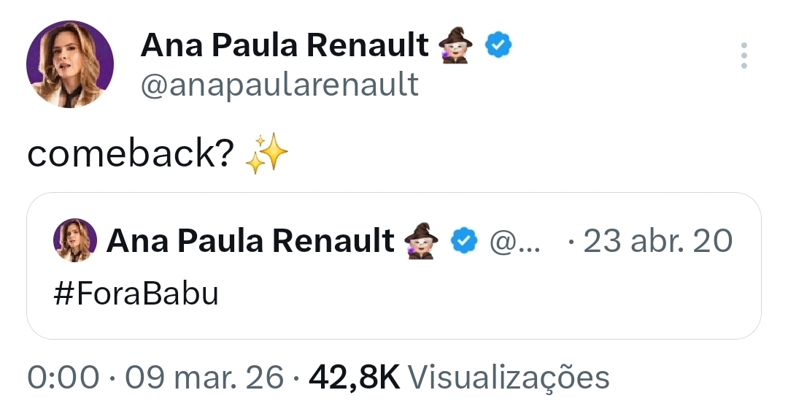The width and height of the screenshot is (788, 409).
Task: Click the "0:00" post time
Action: pyautogui.click(x=63, y=378)
